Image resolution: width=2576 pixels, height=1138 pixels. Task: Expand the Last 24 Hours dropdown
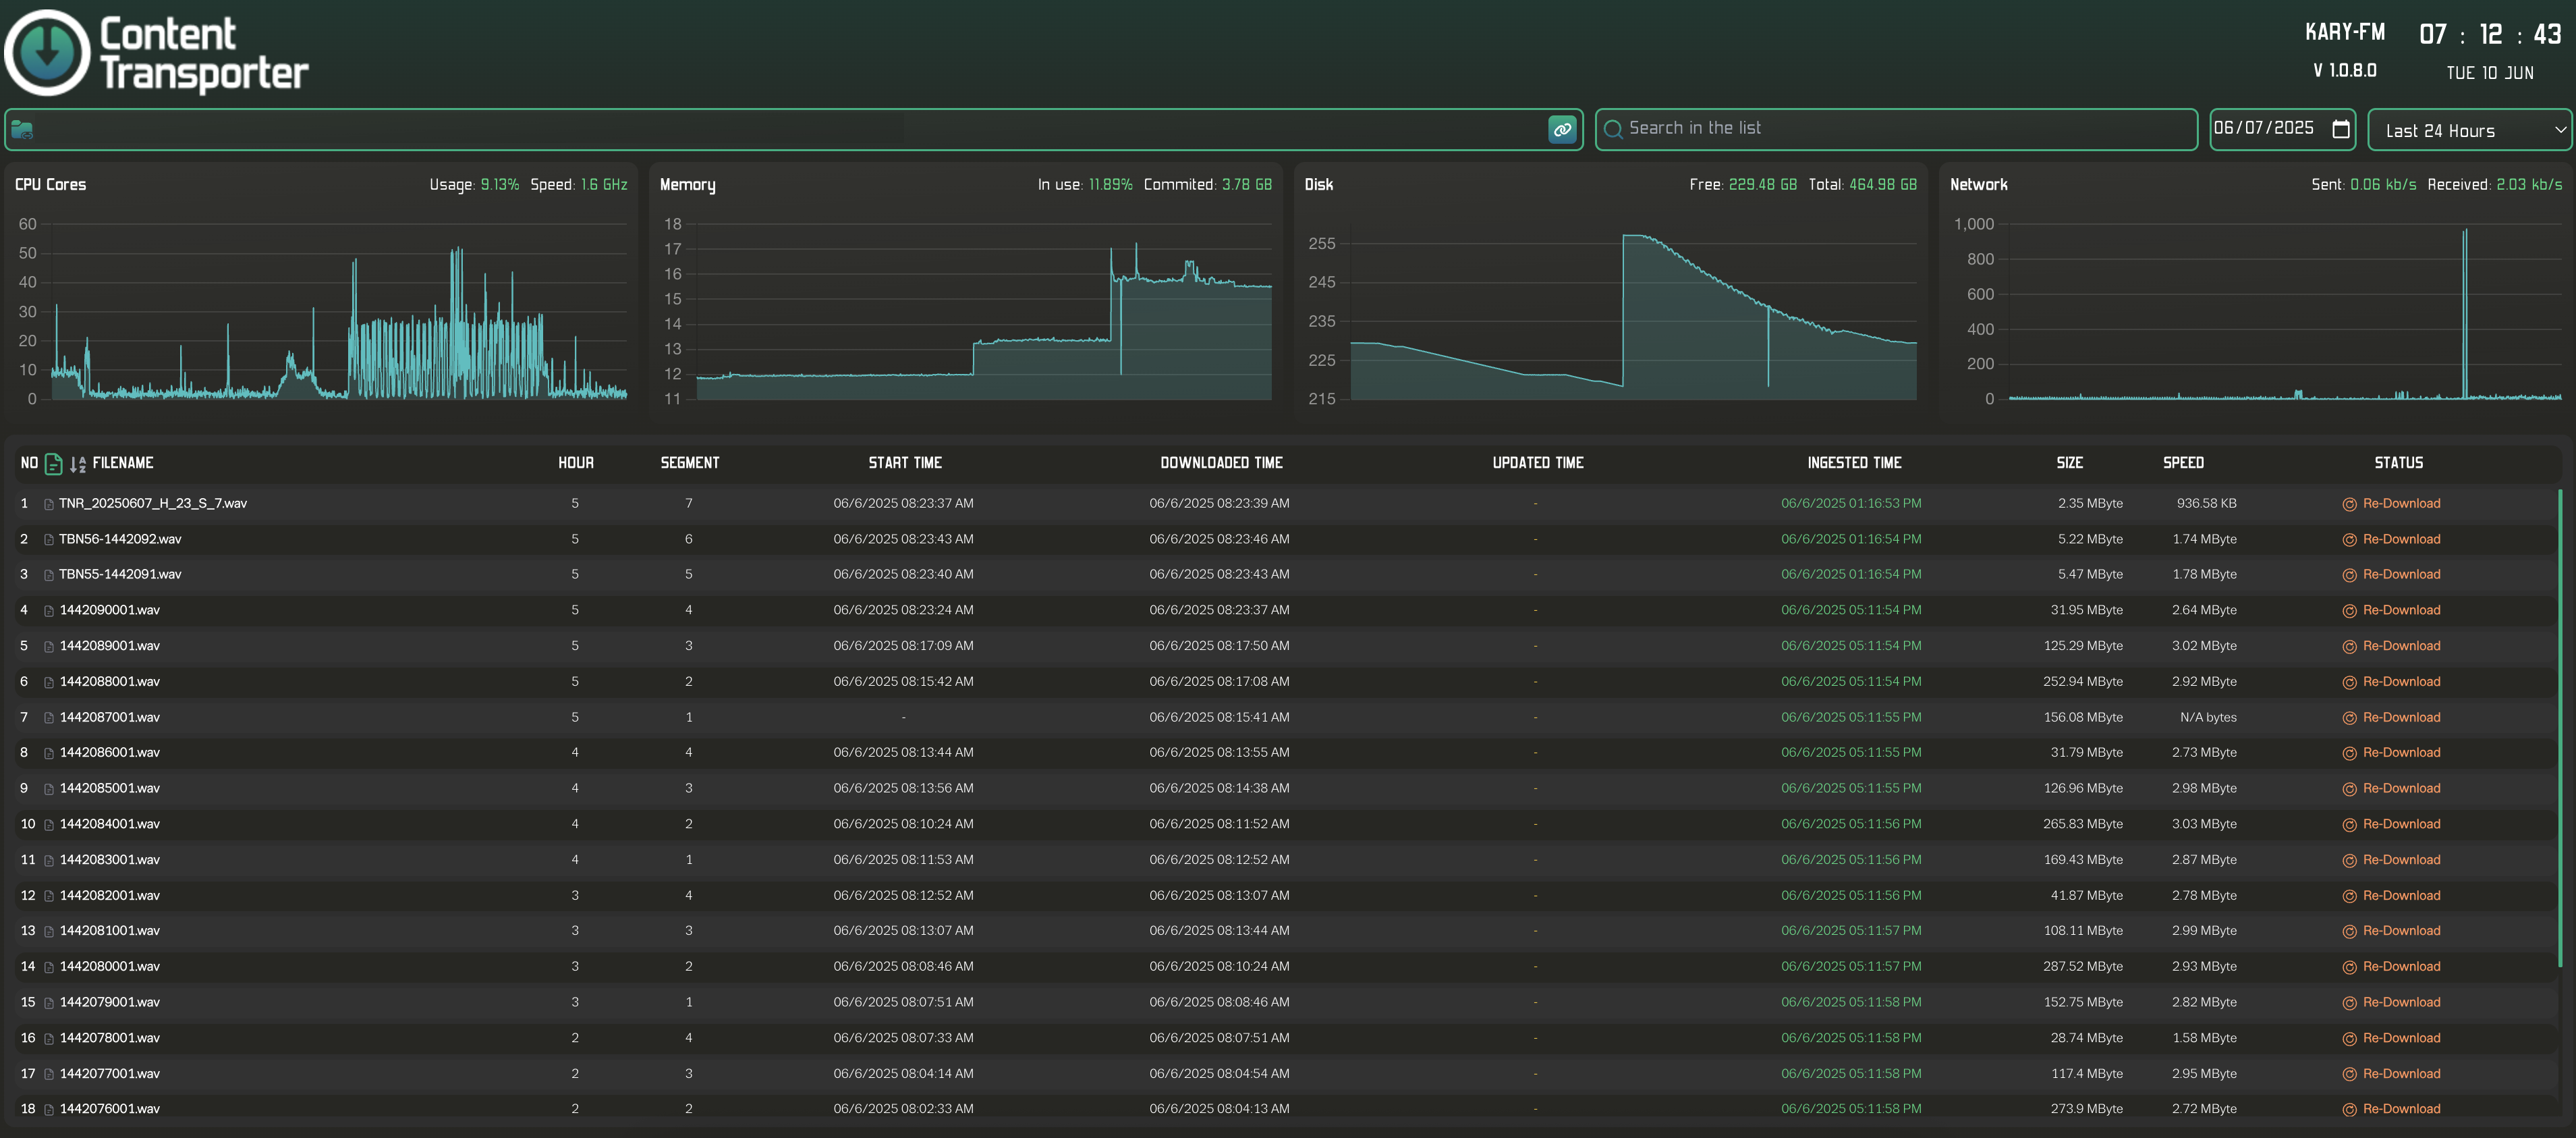pos(2468,130)
